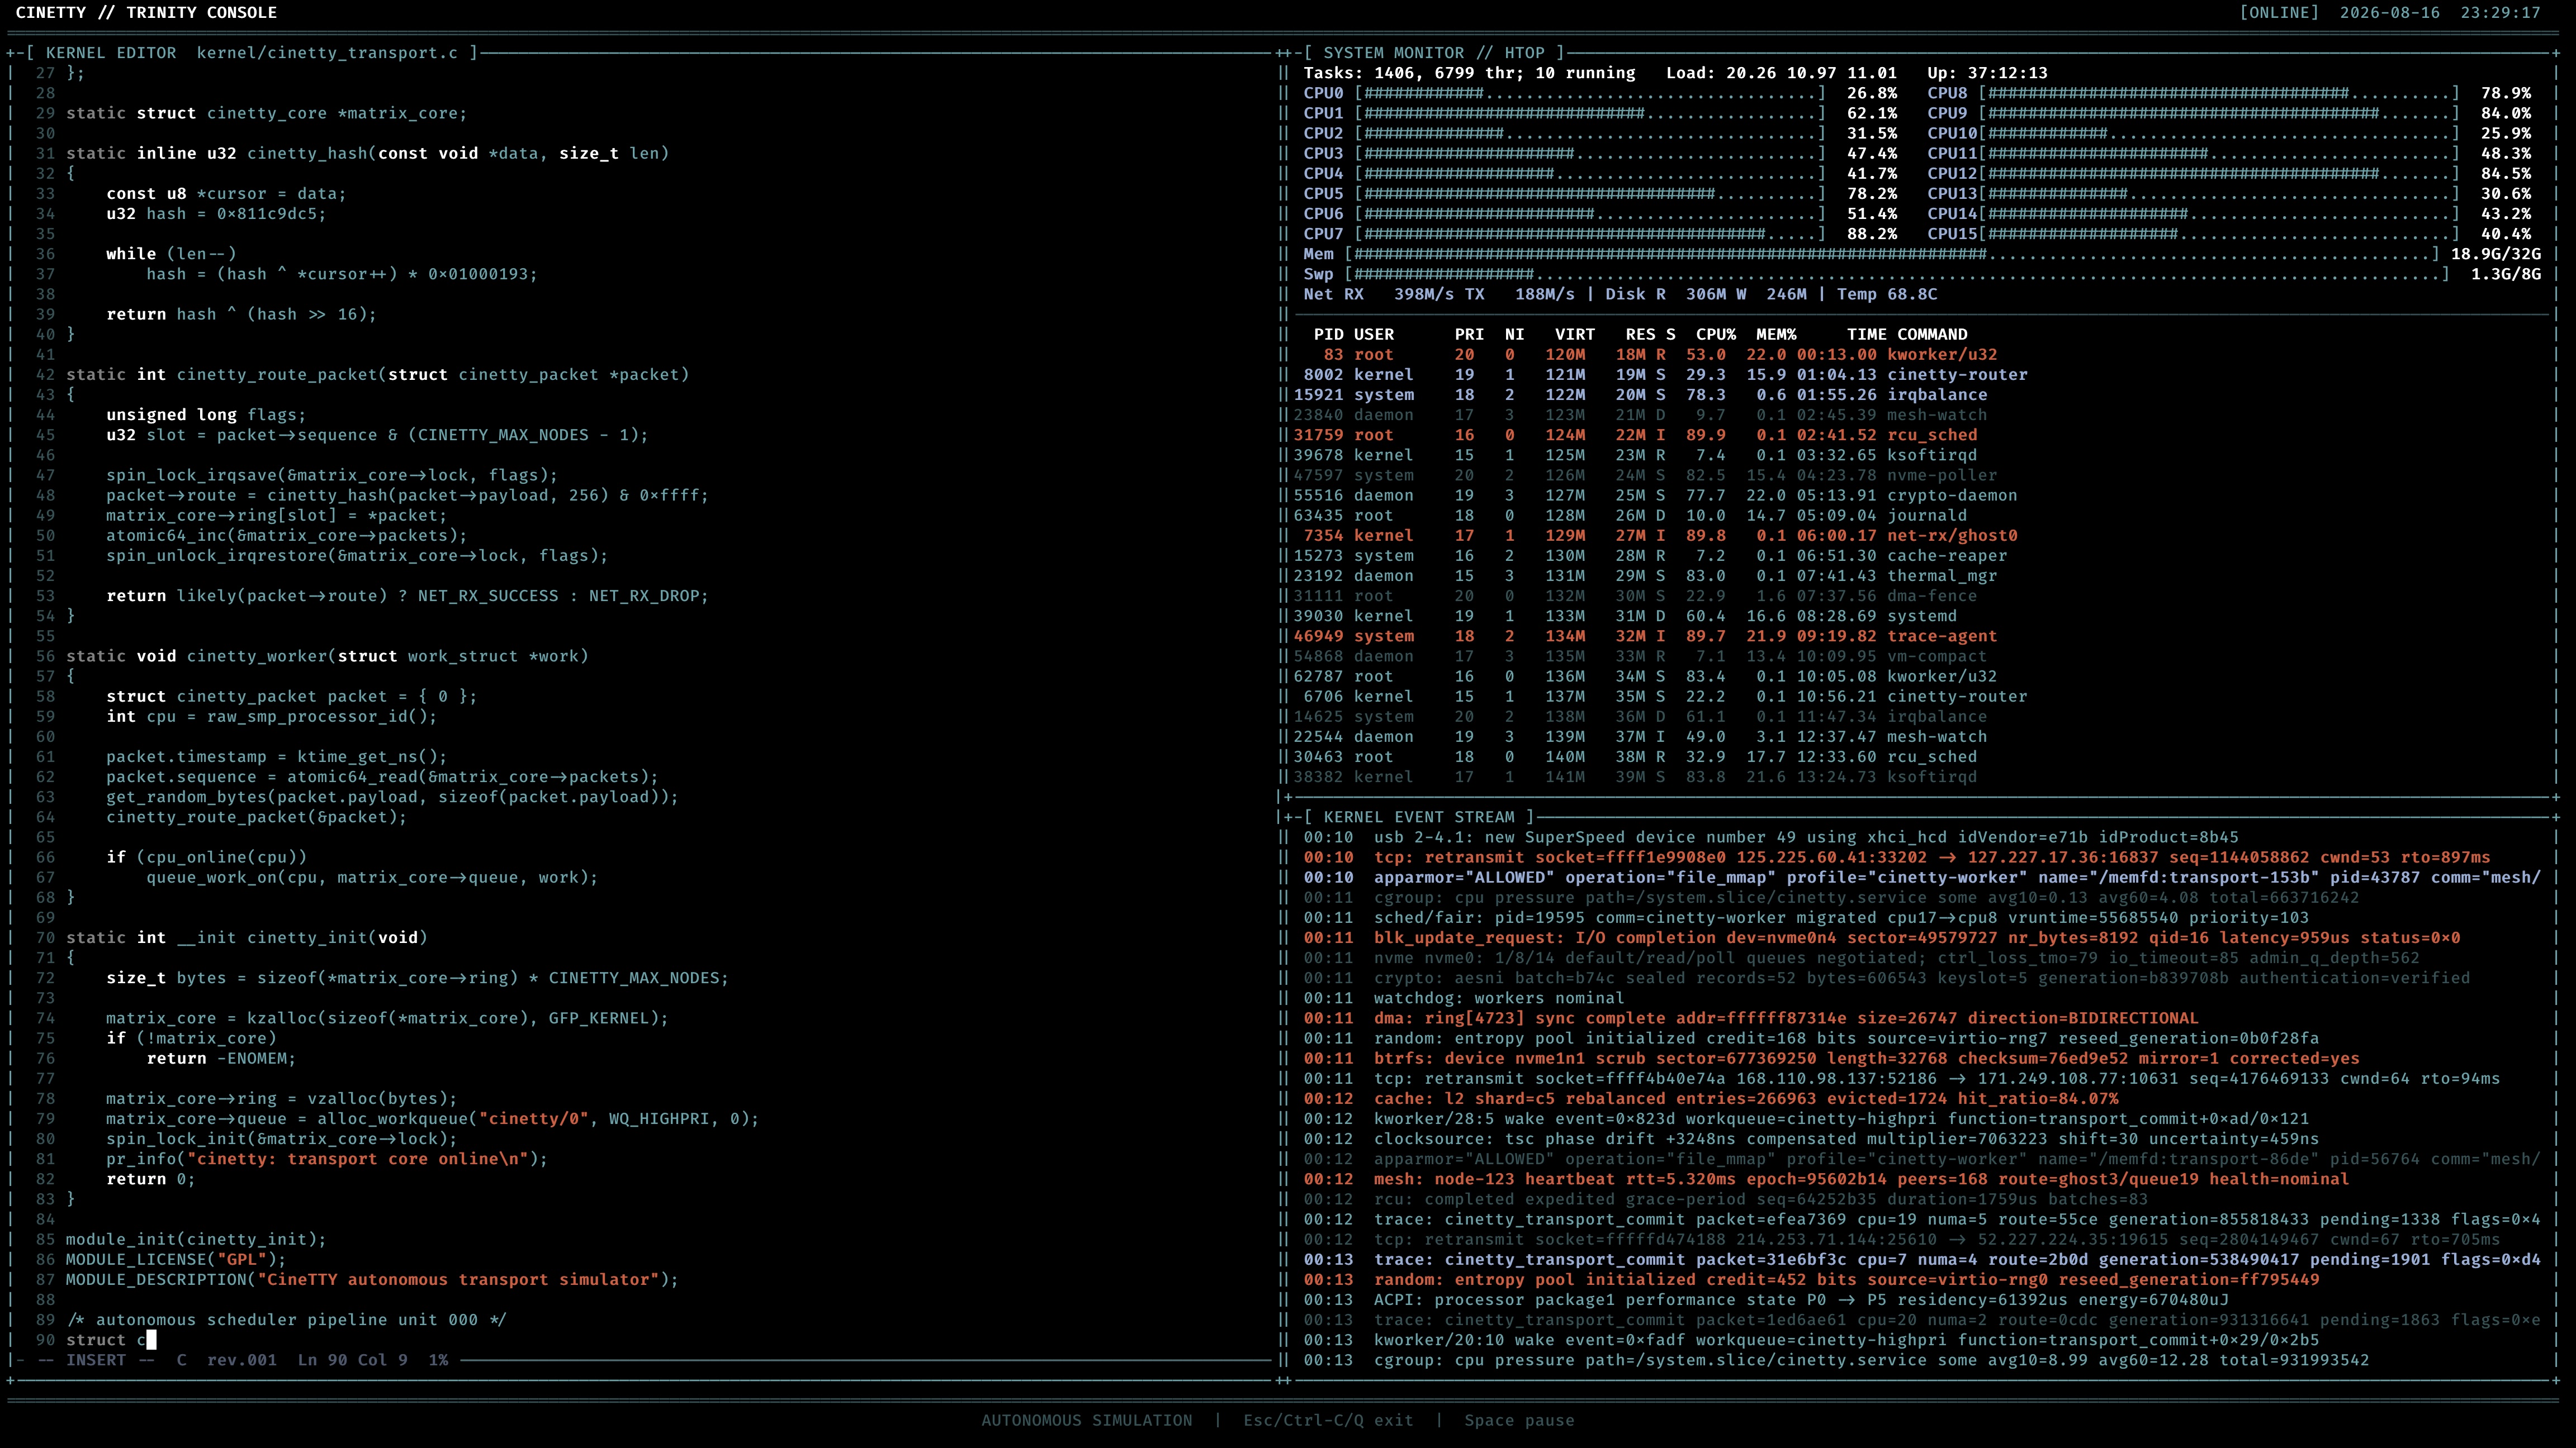Click the MODULE_DESCRIPTION line
This screenshot has width=2576, height=1448.
[372, 1280]
